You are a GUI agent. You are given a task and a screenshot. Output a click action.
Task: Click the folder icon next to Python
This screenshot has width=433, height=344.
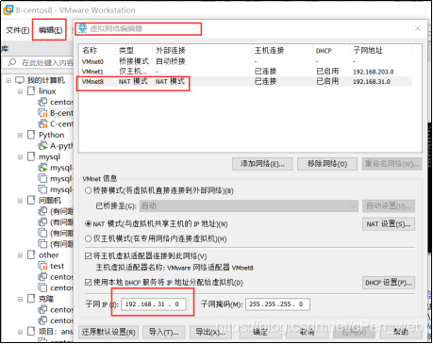point(31,135)
